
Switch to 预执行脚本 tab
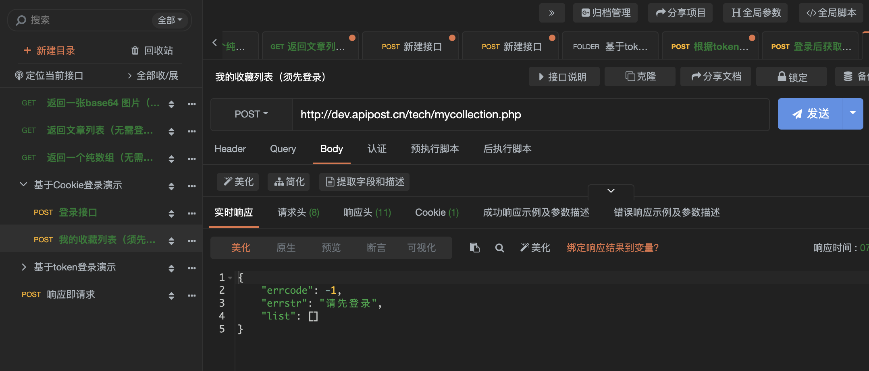(435, 149)
